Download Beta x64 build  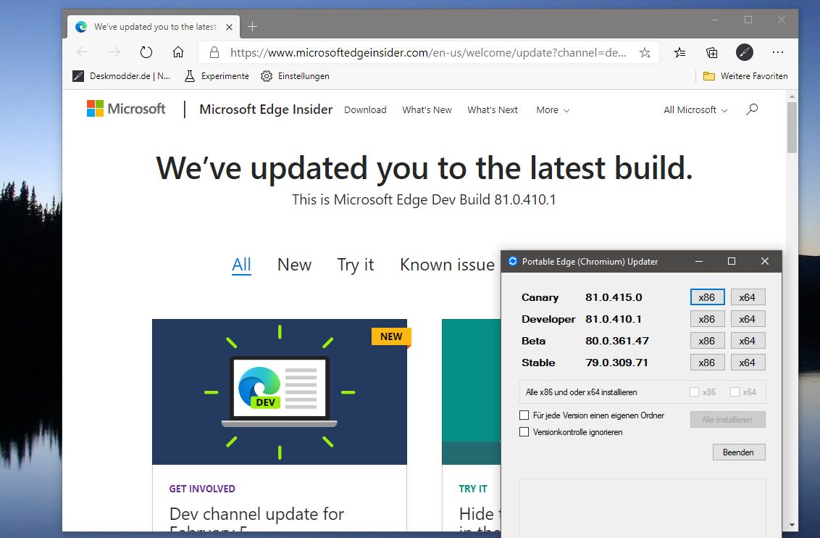point(748,341)
